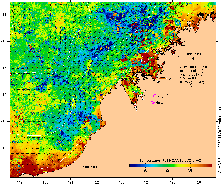
Task: Click the latitude axis label -15
Action: coord(4,41)
